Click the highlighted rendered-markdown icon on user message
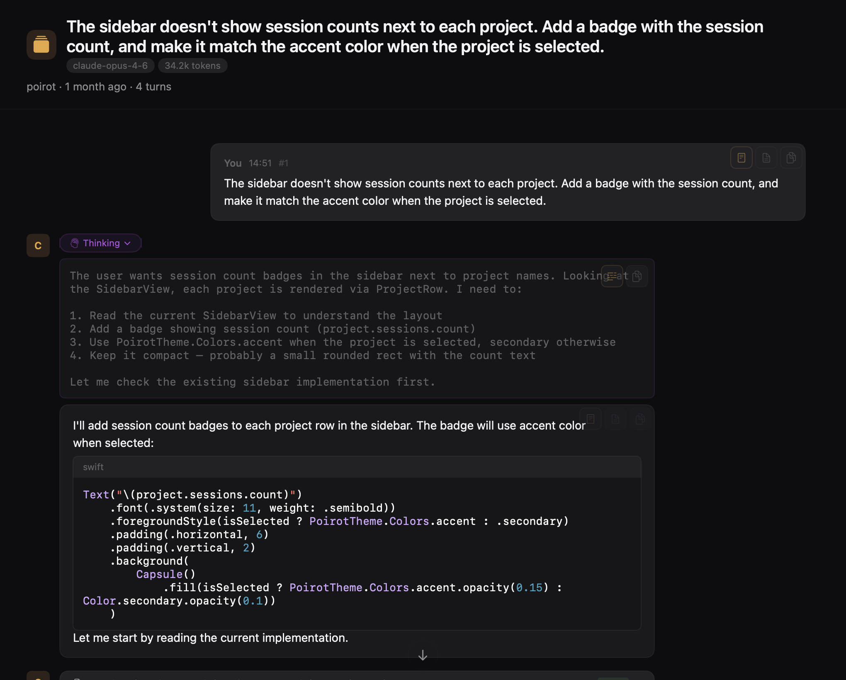The height and width of the screenshot is (680, 846). [741, 158]
